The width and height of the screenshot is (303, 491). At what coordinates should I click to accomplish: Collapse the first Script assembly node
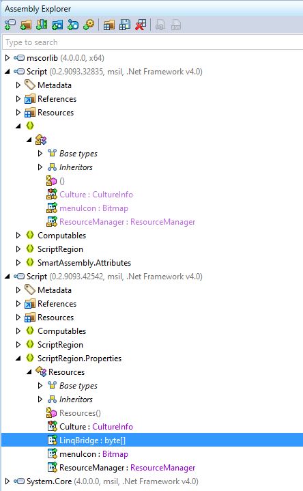point(8,72)
